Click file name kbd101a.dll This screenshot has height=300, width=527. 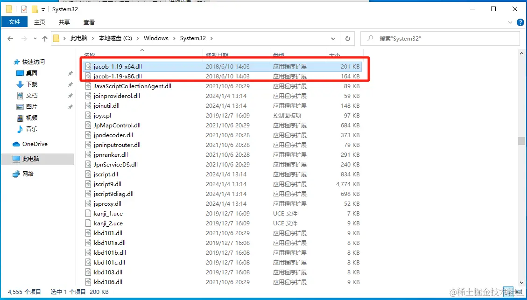[x=110, y=243]
